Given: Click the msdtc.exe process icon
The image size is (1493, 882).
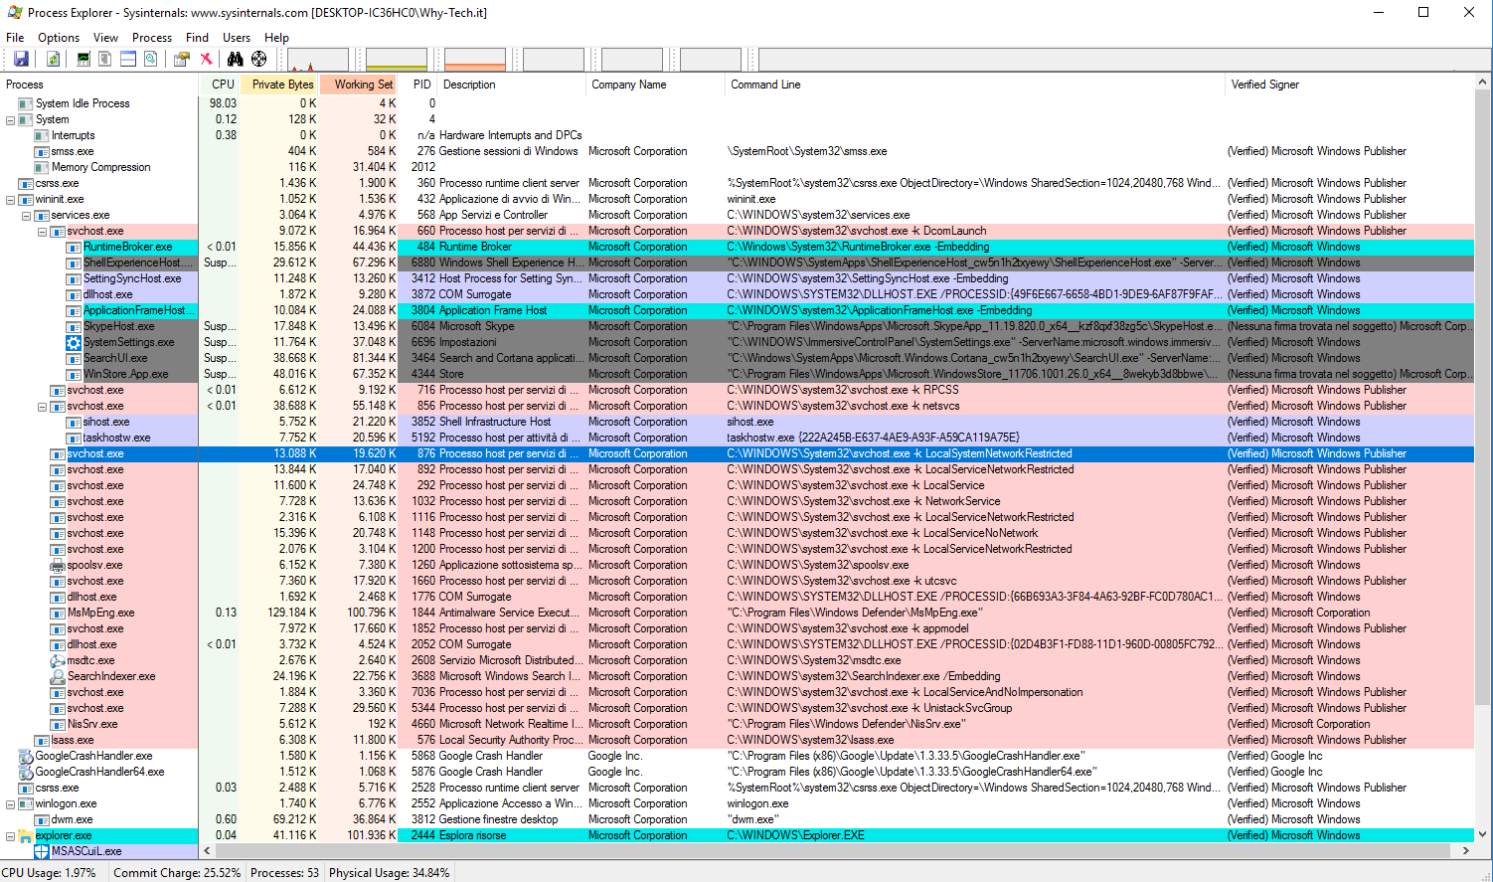Looking at the screenshot, I should 58,660.
